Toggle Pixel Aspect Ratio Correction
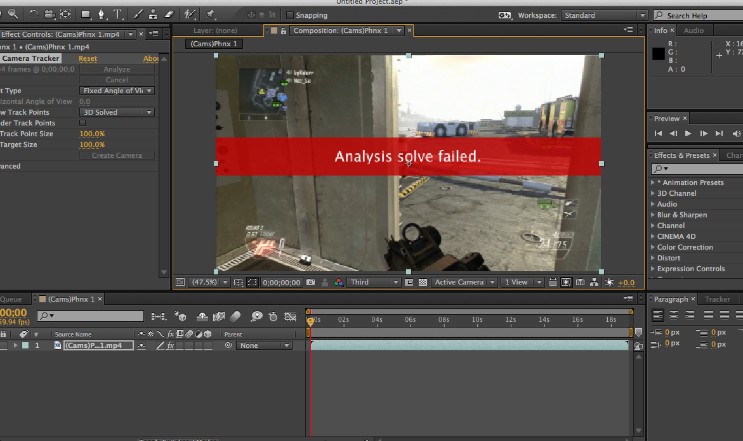 (553, 282)
